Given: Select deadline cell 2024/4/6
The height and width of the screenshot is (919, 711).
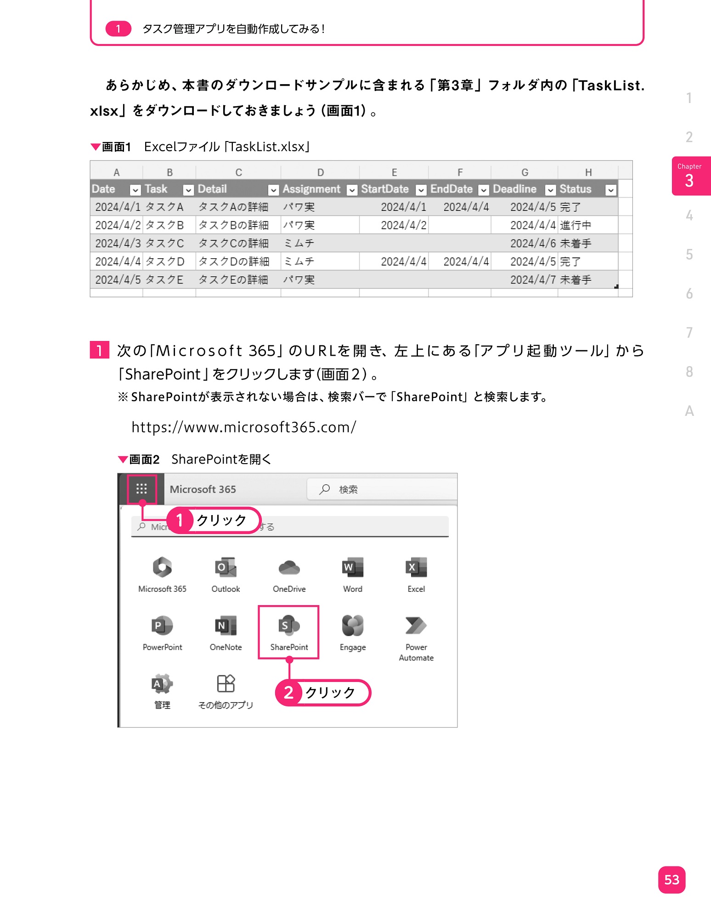Looking at the screenshot, I should tap(525, 243).
